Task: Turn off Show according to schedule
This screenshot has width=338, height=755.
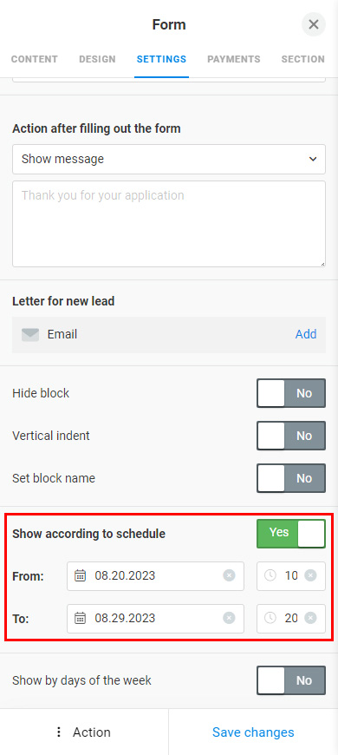Action: [x=291, y=534]
